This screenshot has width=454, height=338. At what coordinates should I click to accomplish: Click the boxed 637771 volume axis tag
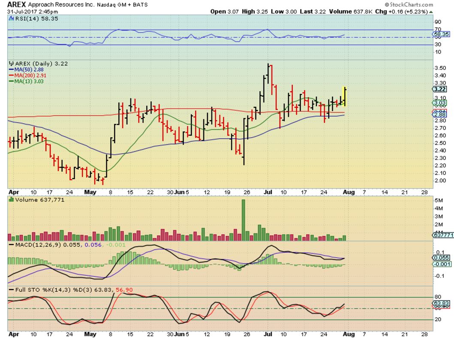(x=443, y=235)
